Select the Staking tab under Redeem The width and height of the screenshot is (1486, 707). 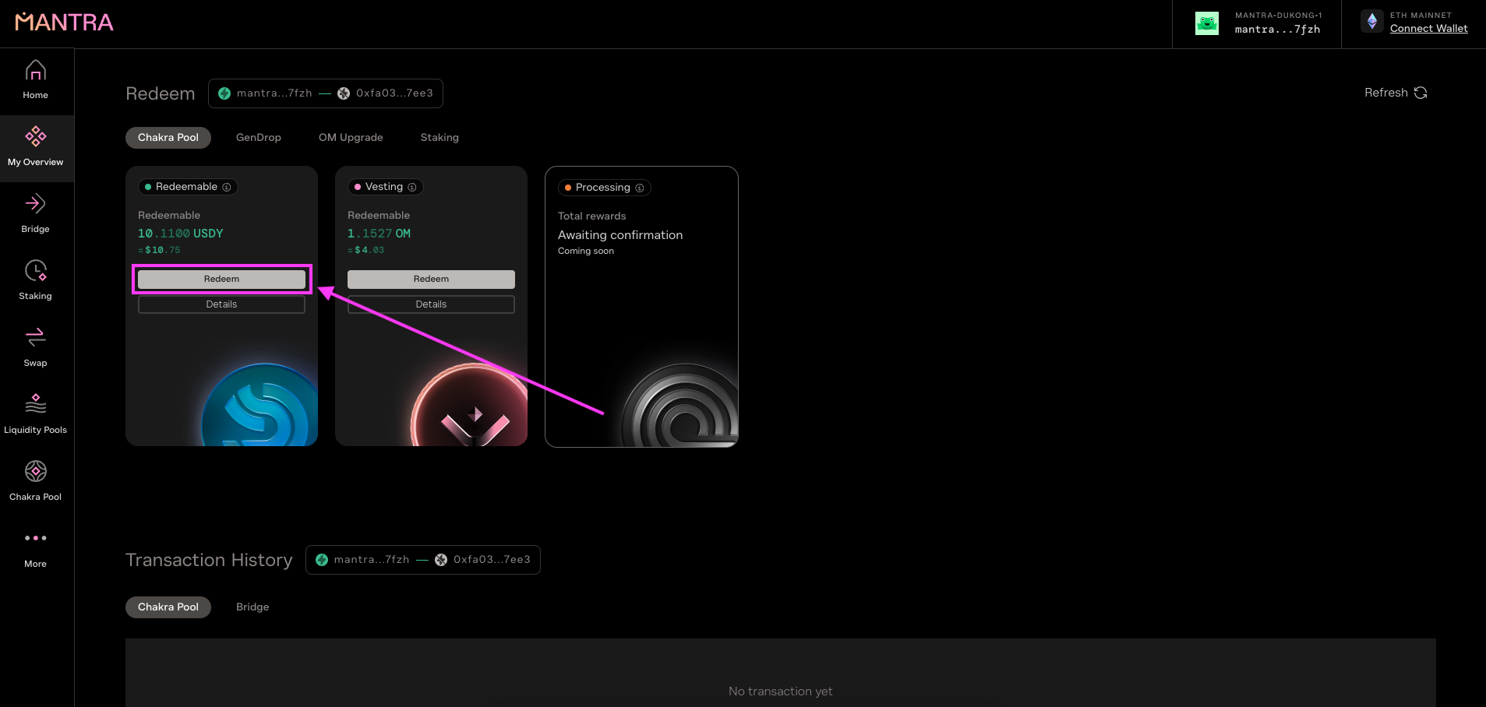click(439, 138)
